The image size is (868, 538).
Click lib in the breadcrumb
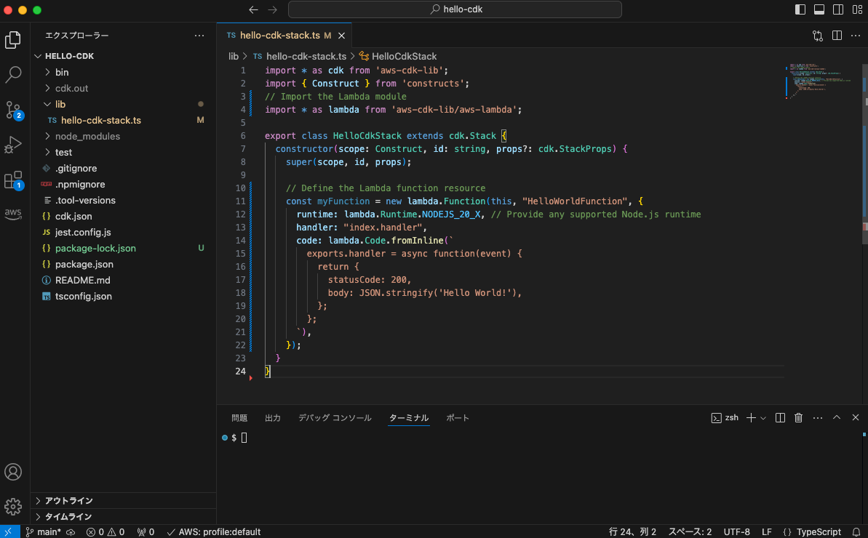click(x=234, y=57)
